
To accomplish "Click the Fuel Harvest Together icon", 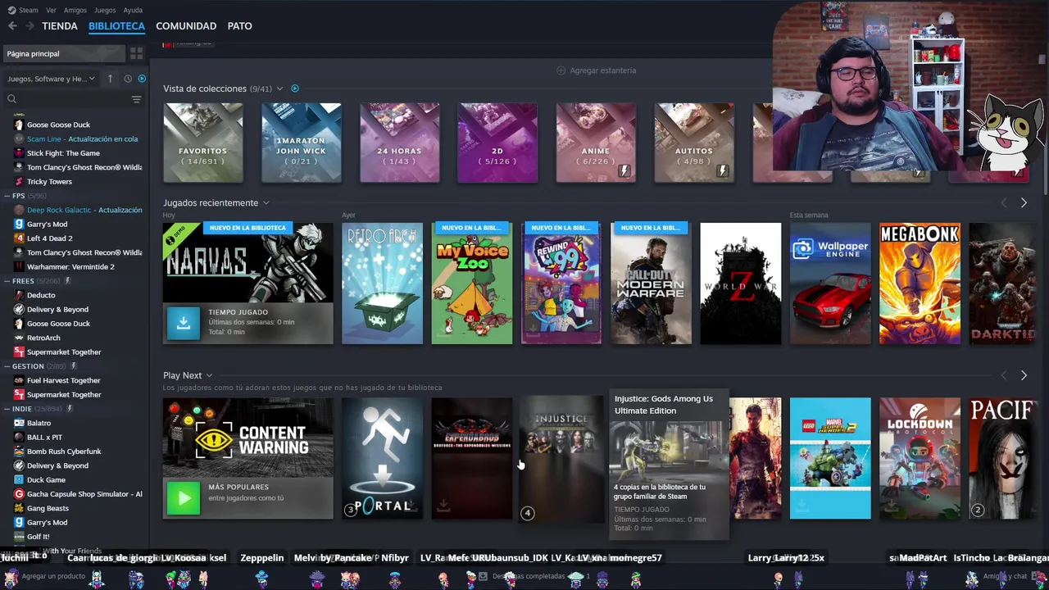I will (20, 380).
